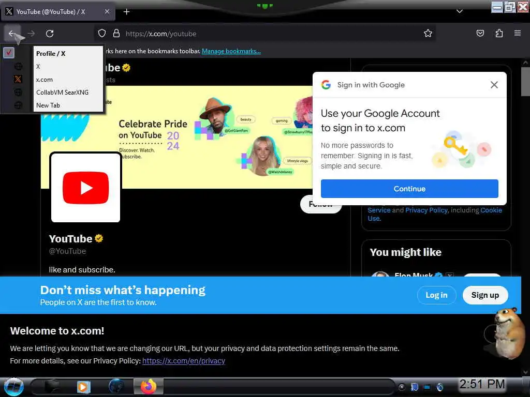
Task: Click the header verified badge near 'be'
Action: (126, 68)
